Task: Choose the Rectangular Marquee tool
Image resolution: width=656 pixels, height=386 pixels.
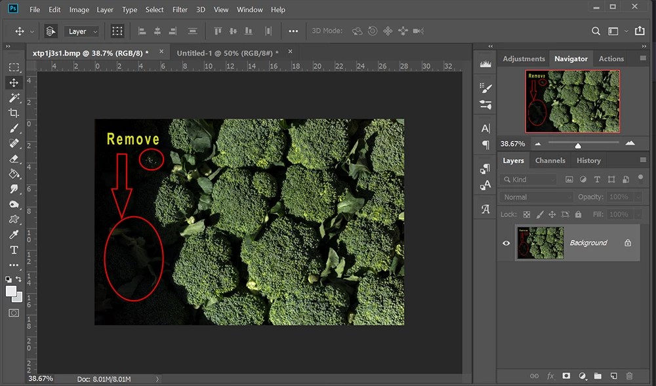Action: (14, 68)
